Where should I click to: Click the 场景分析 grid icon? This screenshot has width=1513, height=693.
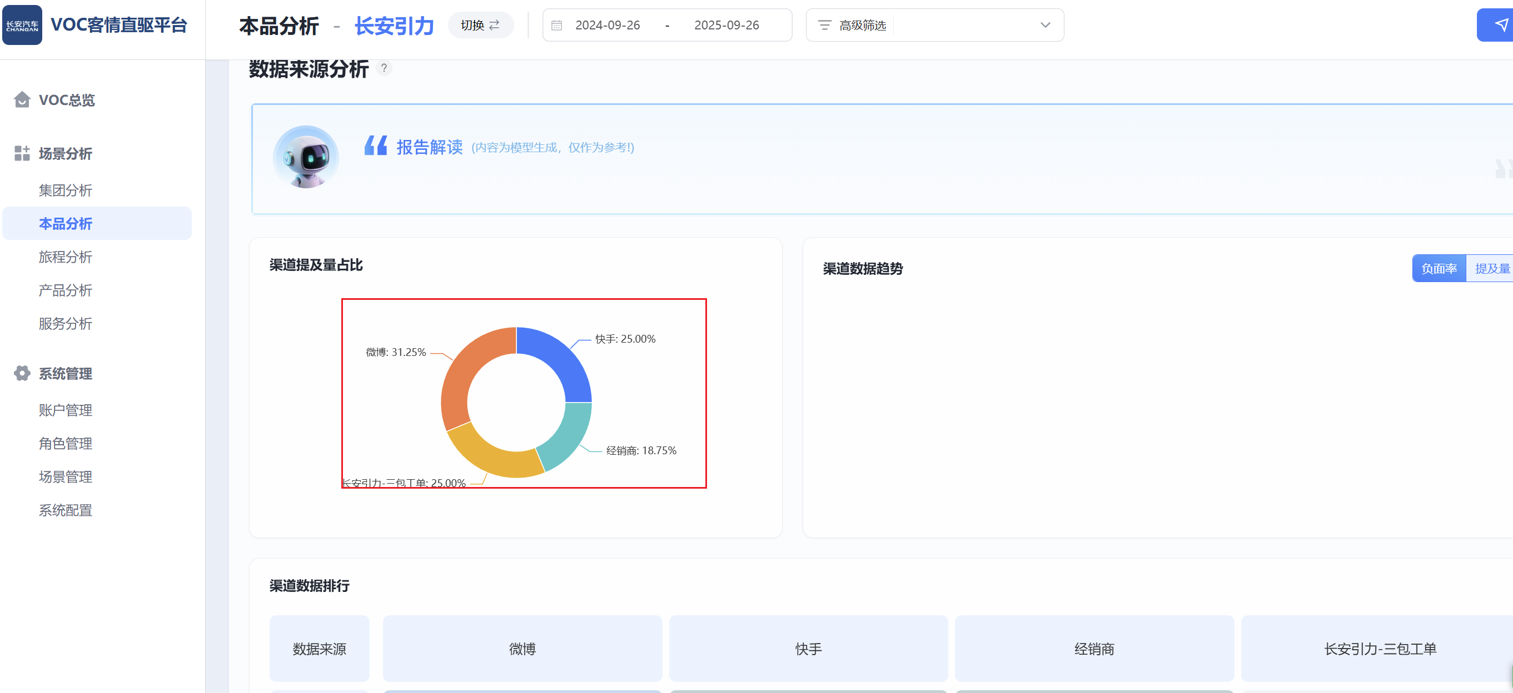(22, 154)
